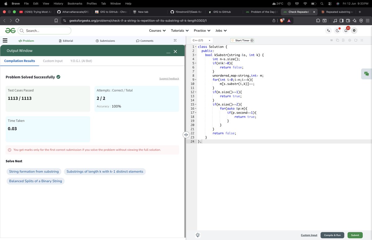The image size is (372, 240).
Task: Focus the GeeksforGeeks search field
Action: [44, 31]
